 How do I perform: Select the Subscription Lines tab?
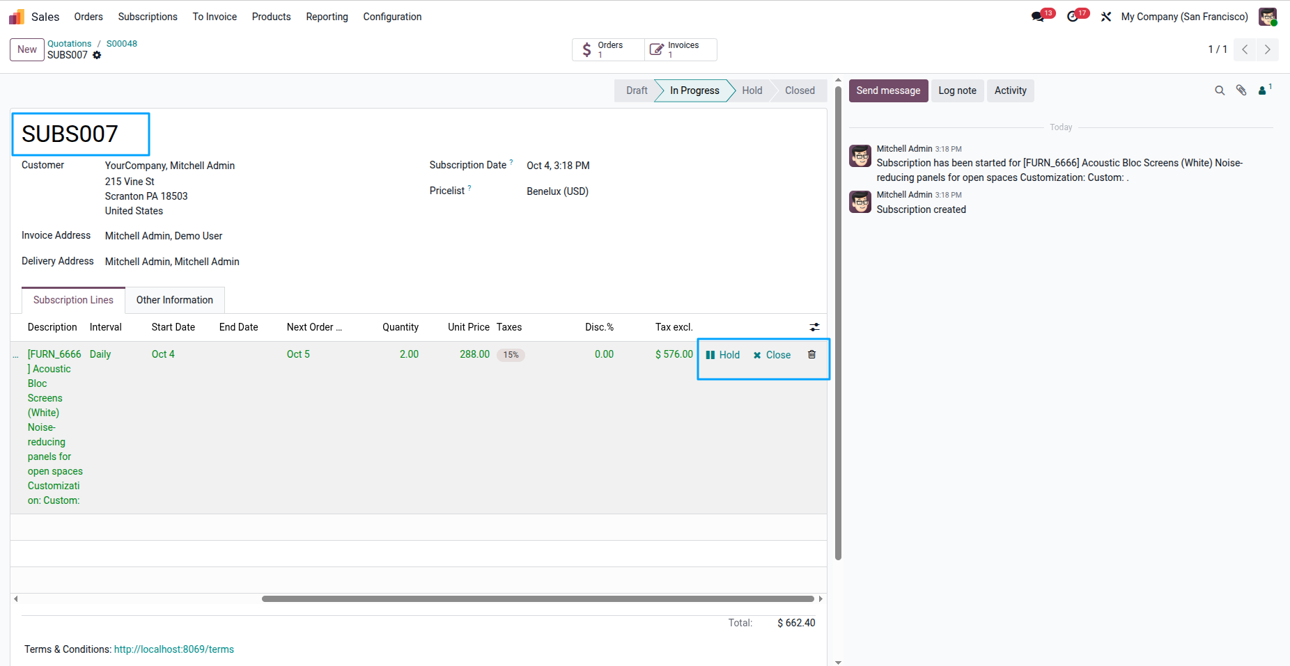click(x=73, y=300)
